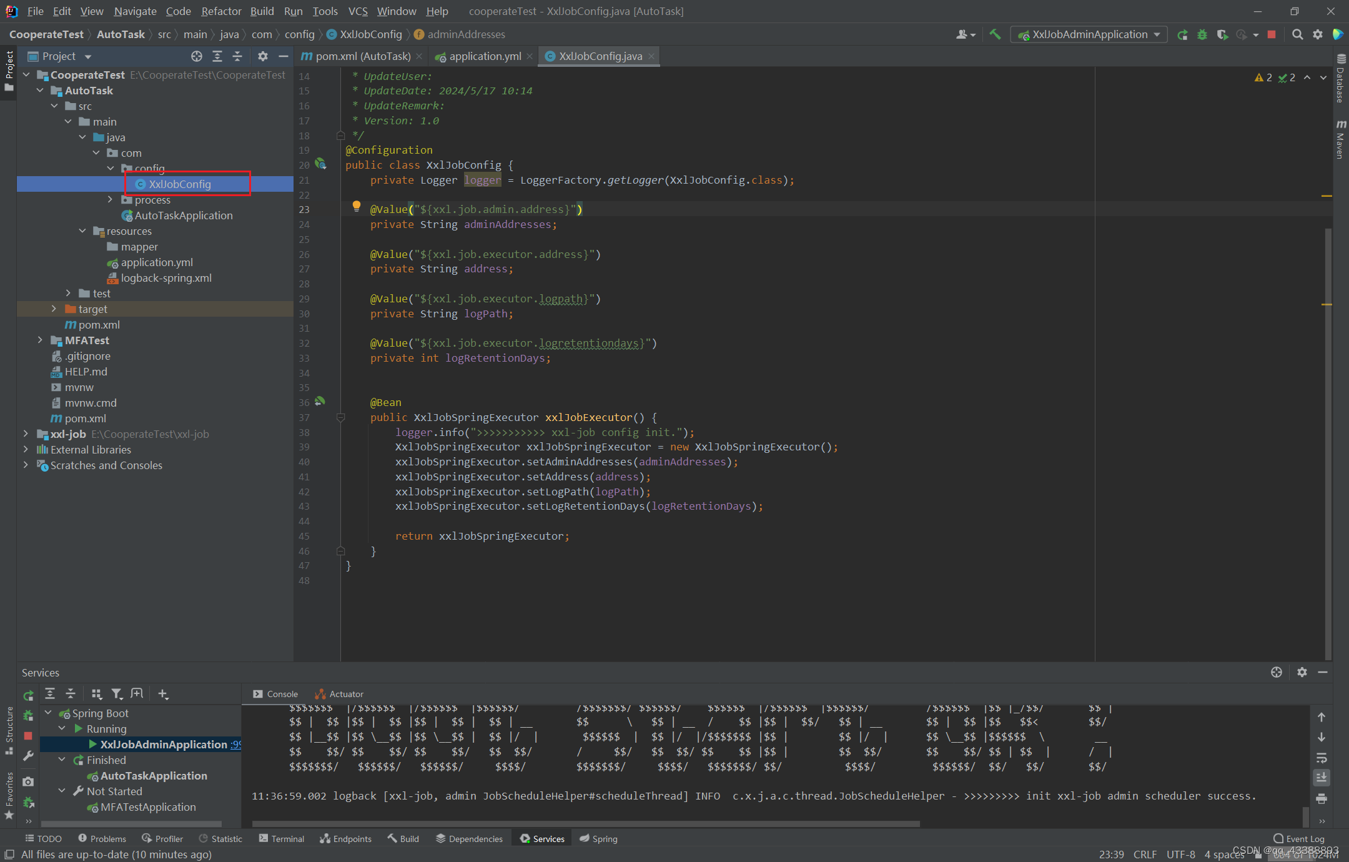1349x862 pixels.
Task: Open the Console tab in Services panel
Action: (279, 694)
